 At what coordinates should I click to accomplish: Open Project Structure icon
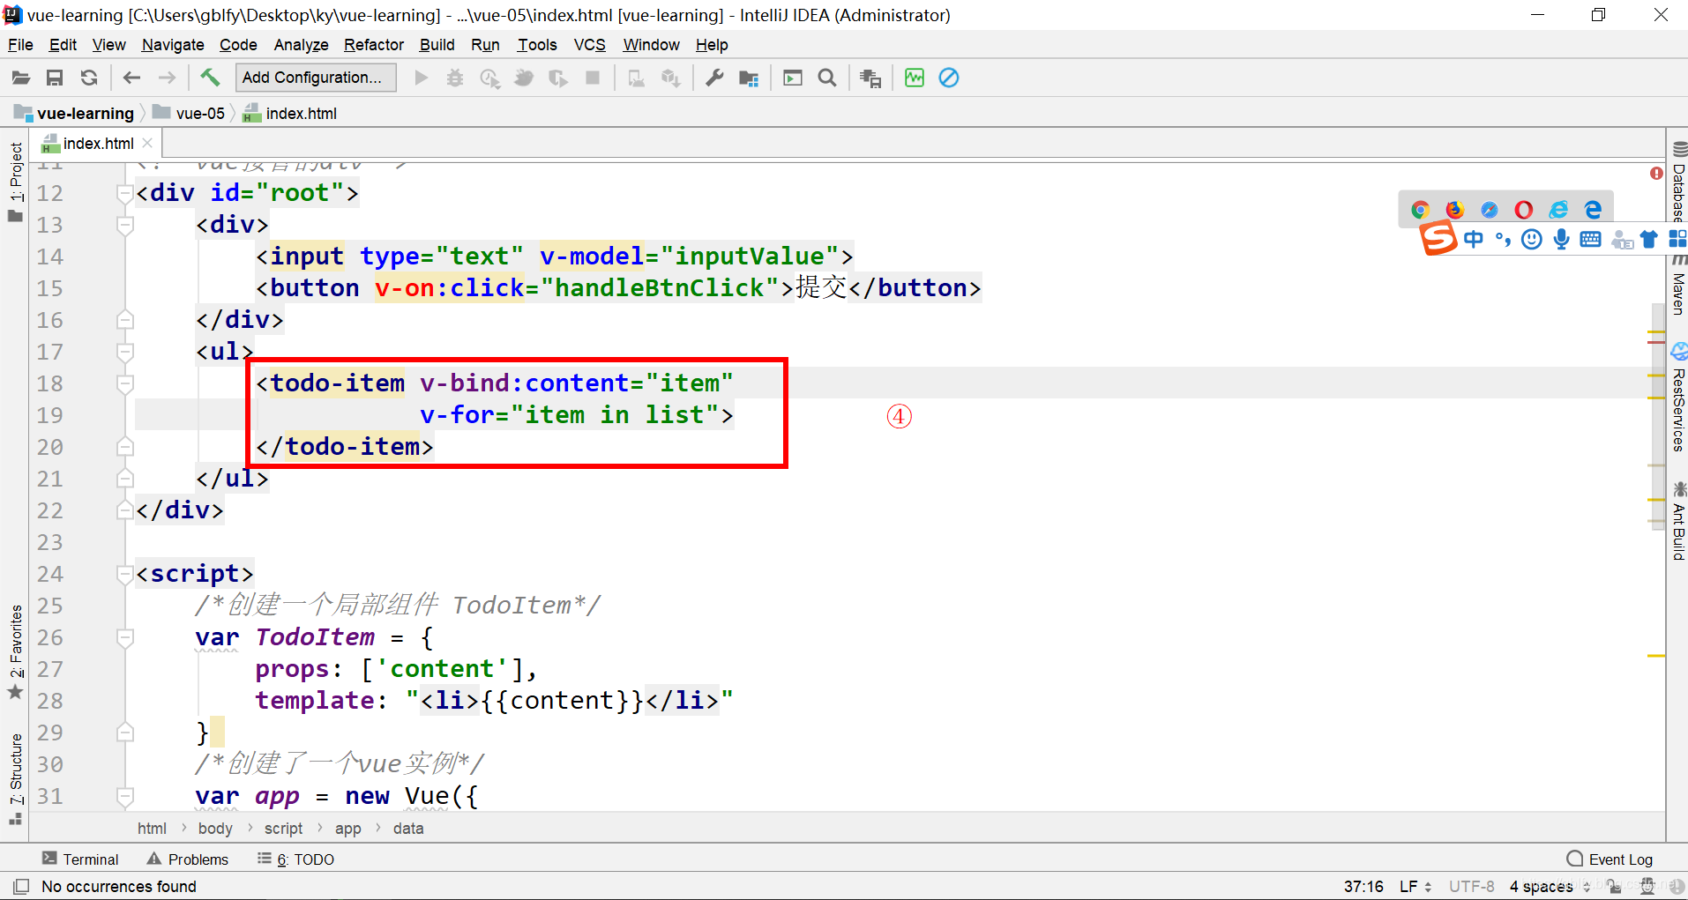tap(749, 78)
